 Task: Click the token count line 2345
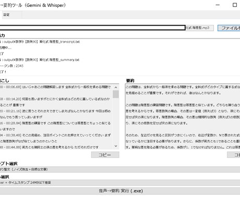11,66
